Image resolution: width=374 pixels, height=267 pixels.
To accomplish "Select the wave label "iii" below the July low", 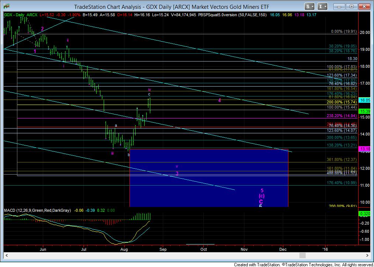I will coord(112,153).
